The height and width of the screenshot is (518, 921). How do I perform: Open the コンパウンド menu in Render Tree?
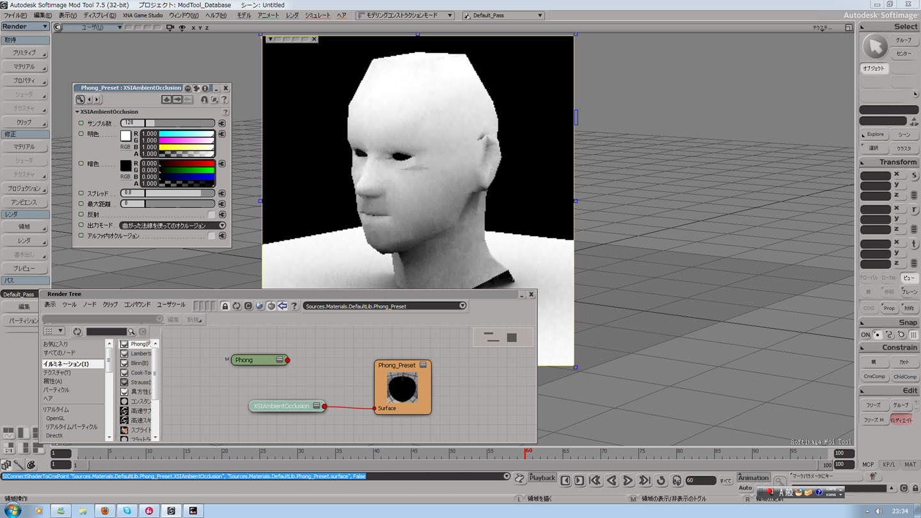[x=137, y=305]
